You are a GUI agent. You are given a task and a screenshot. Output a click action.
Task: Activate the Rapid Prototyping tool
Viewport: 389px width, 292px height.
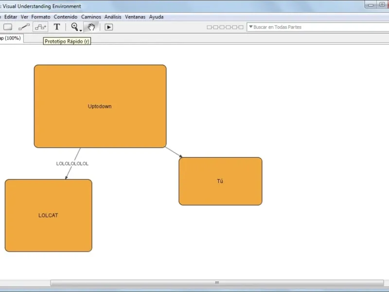point(40,27)
